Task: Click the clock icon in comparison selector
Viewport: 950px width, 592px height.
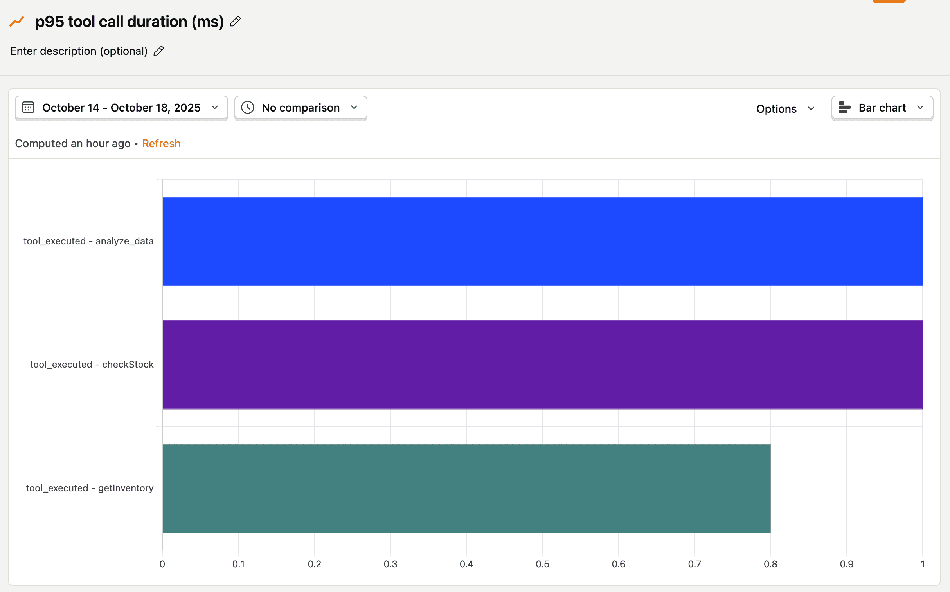Action: pyautogui.click(x=248, y=108)
